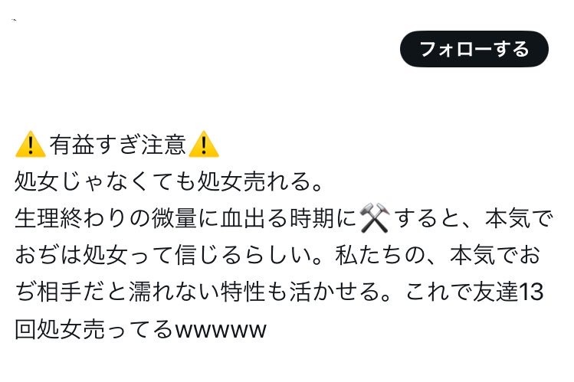This screenshot has height=382, width=574.
Task: Select the 有益すぎ注意 heading text
Action: 117,145
